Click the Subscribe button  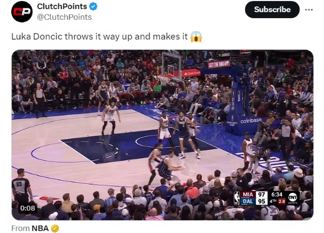[x=272, y=10]
